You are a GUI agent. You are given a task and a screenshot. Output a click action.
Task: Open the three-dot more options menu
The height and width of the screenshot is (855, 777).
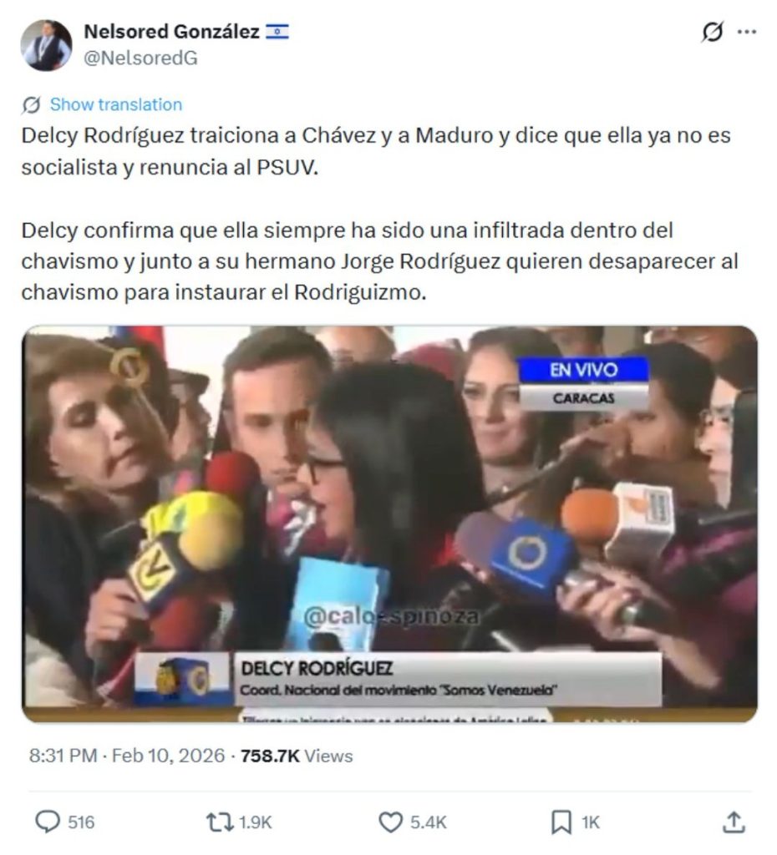point(747,33)
